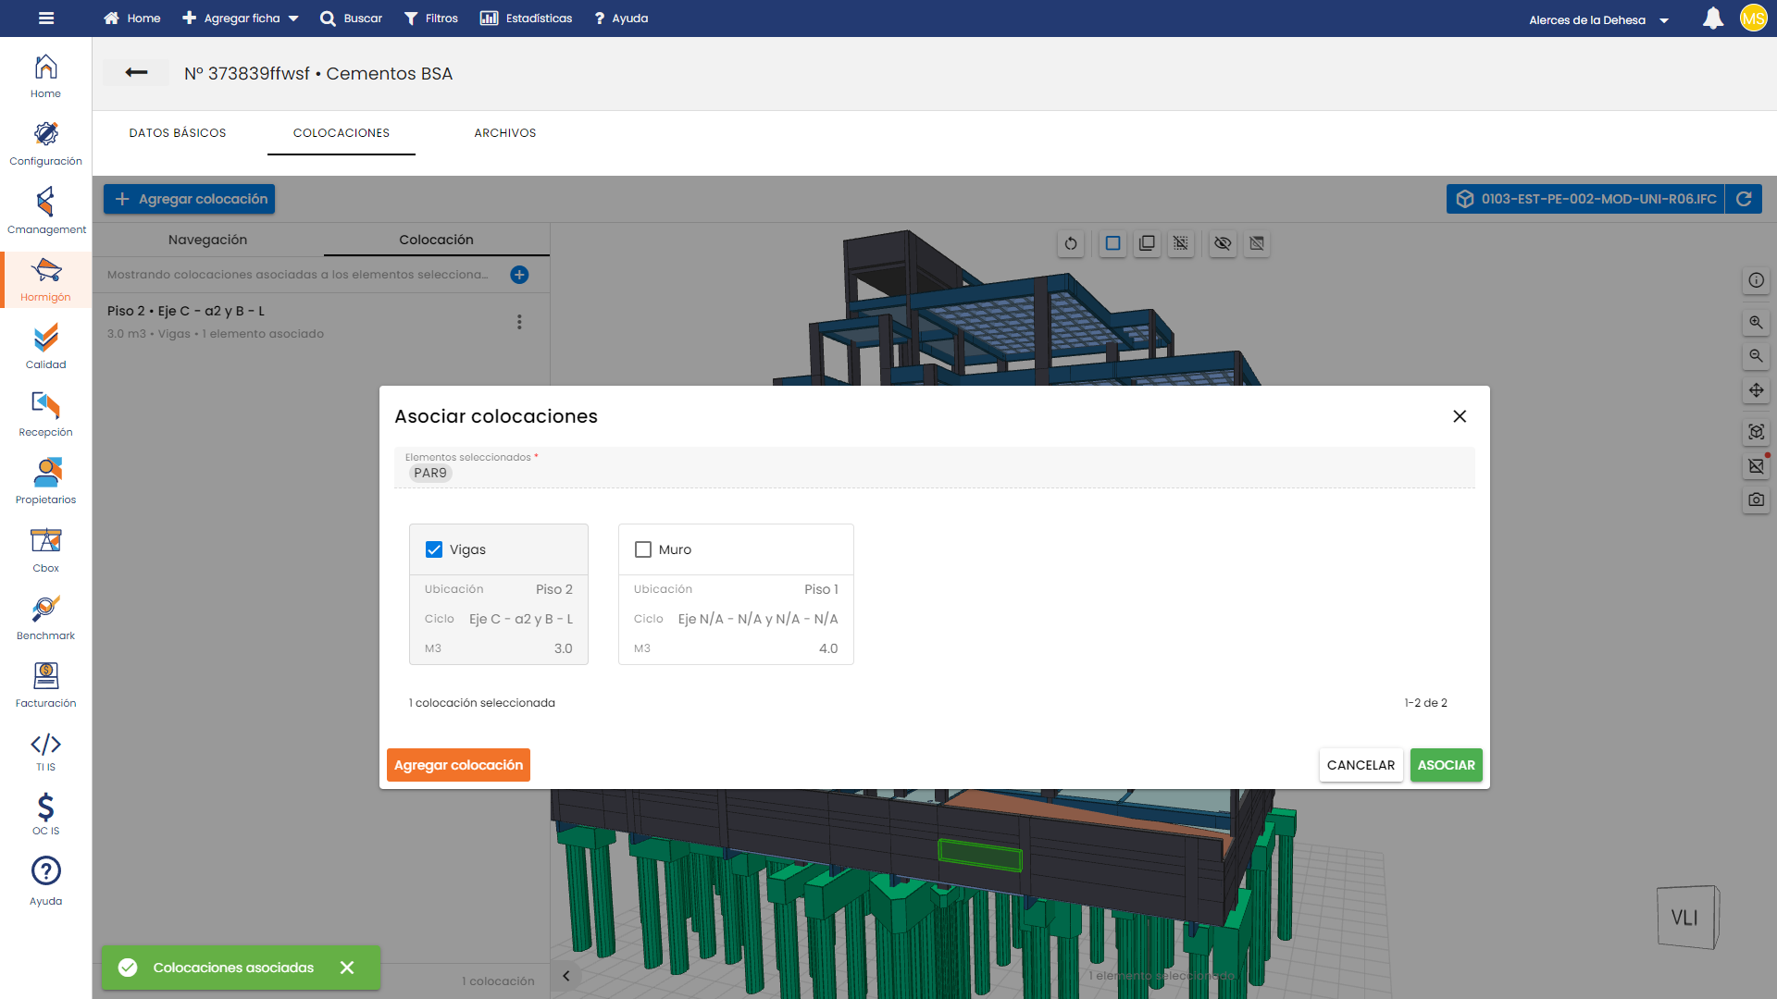
Task: Open the Hormigón module in sidebar
Action: point(45,279)
